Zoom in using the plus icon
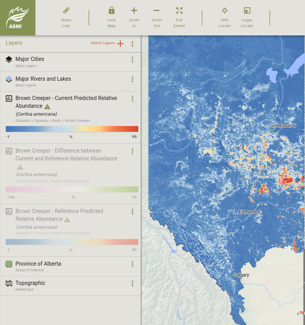 [134, 10]
